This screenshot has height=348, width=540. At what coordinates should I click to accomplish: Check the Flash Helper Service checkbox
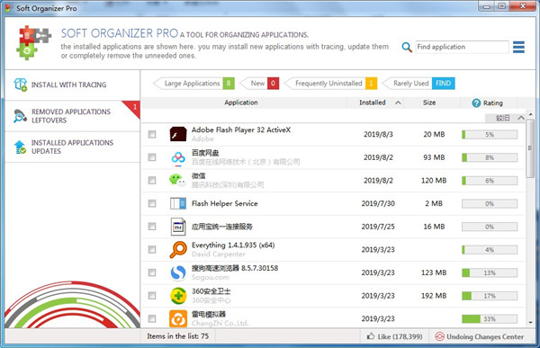pos(152,203)
